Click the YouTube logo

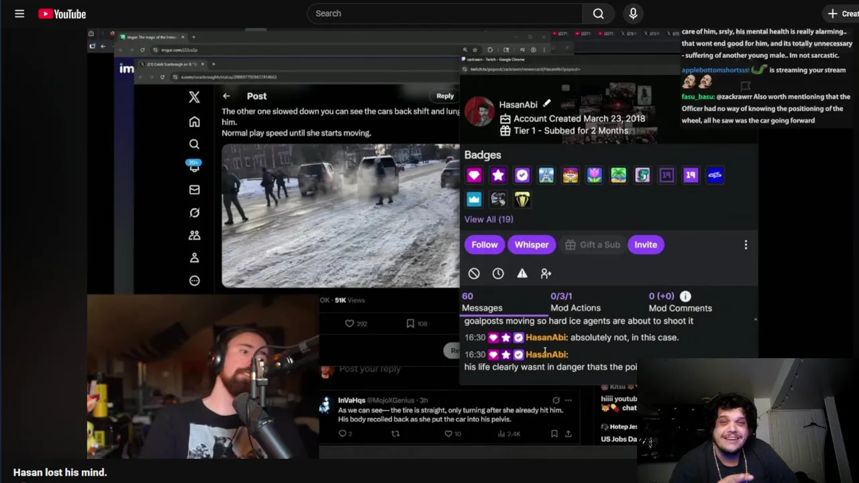click(x=62, y=13)
